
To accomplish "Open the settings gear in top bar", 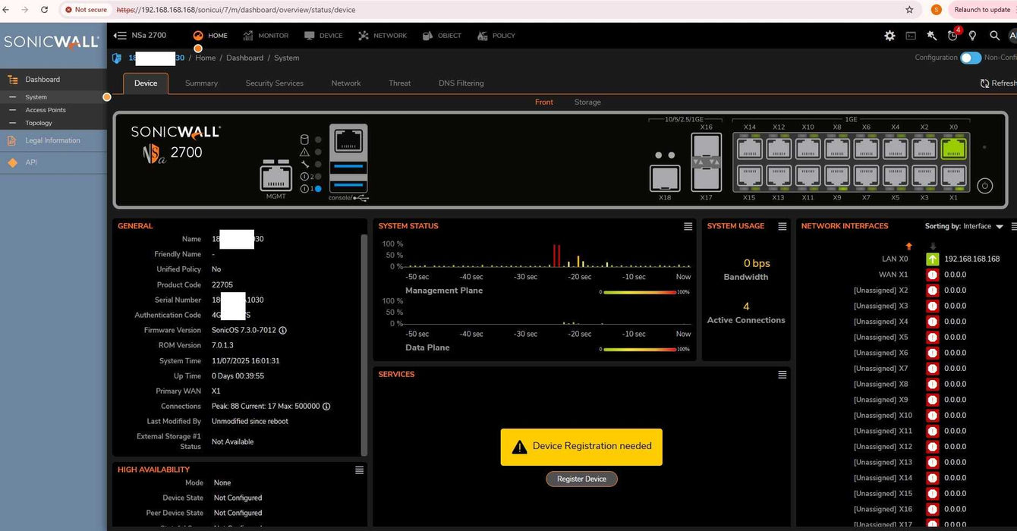I will pos(889,36).
